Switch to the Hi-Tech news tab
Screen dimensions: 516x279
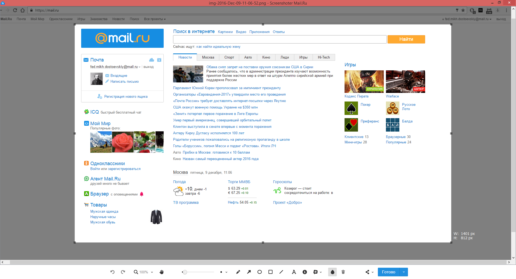click(x=324, y=57)
